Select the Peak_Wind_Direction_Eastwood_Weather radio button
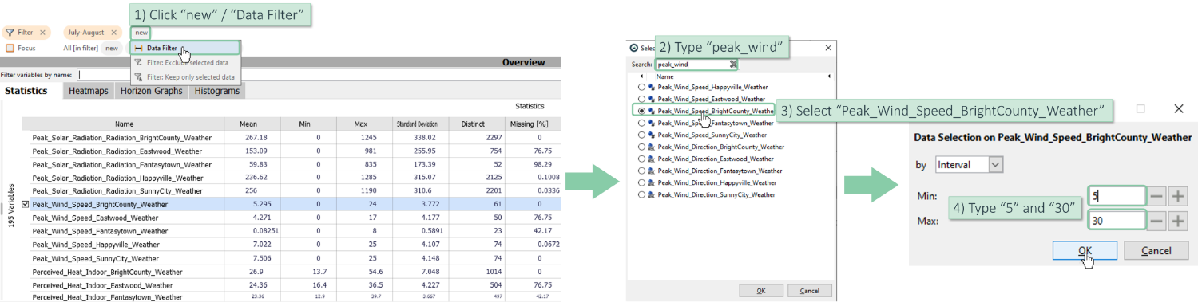Image resolution: width=1198 pixels, height=302 pixels. tap(641, 159)
